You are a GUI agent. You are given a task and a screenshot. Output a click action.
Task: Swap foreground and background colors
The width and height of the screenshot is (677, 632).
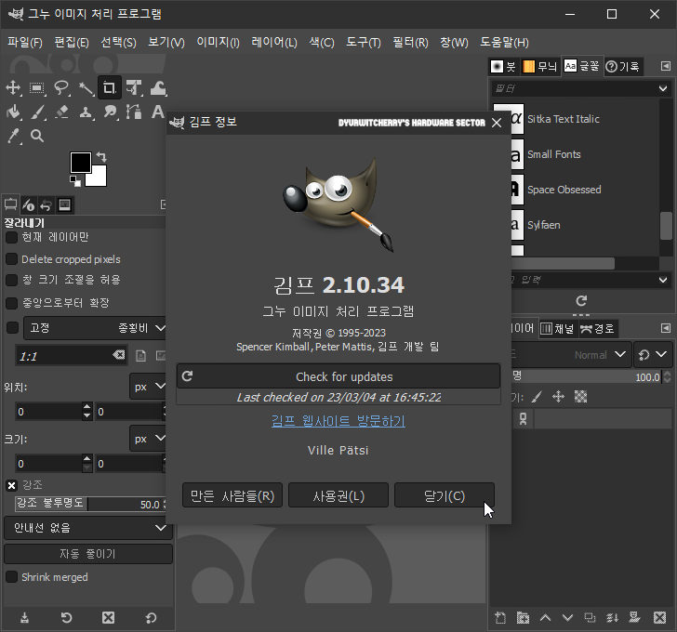click(101, 156)
